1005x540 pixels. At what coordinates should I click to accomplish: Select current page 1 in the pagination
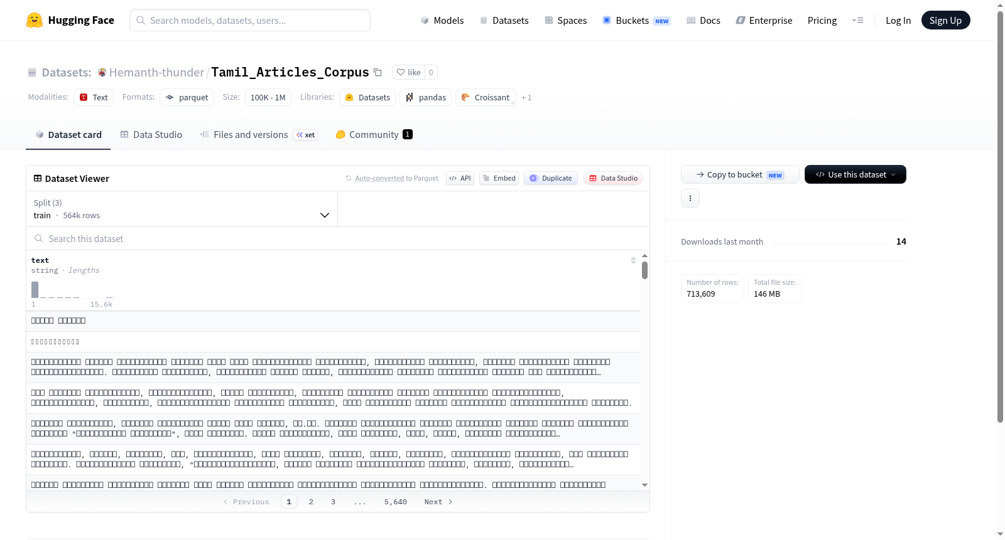[x=289, y=502]
